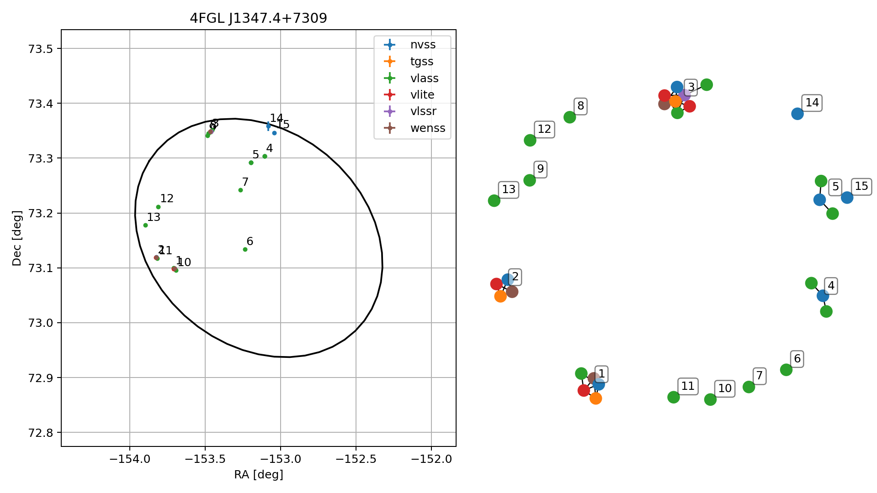The width and height of the screenshot is (877, 493).
Task: Click the green point labeled 4 in left plot
Action: (x=265, y=156)
